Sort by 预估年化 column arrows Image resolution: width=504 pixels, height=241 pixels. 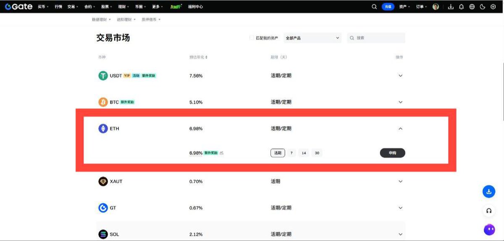point(206,57)
